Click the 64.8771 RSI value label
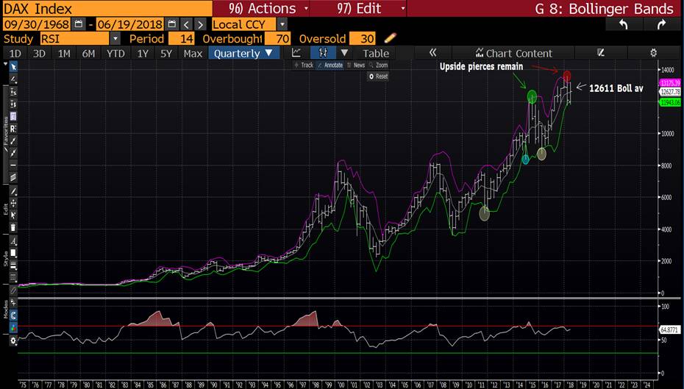The width and height of the screenshot is (684, 389). point(669,329)
